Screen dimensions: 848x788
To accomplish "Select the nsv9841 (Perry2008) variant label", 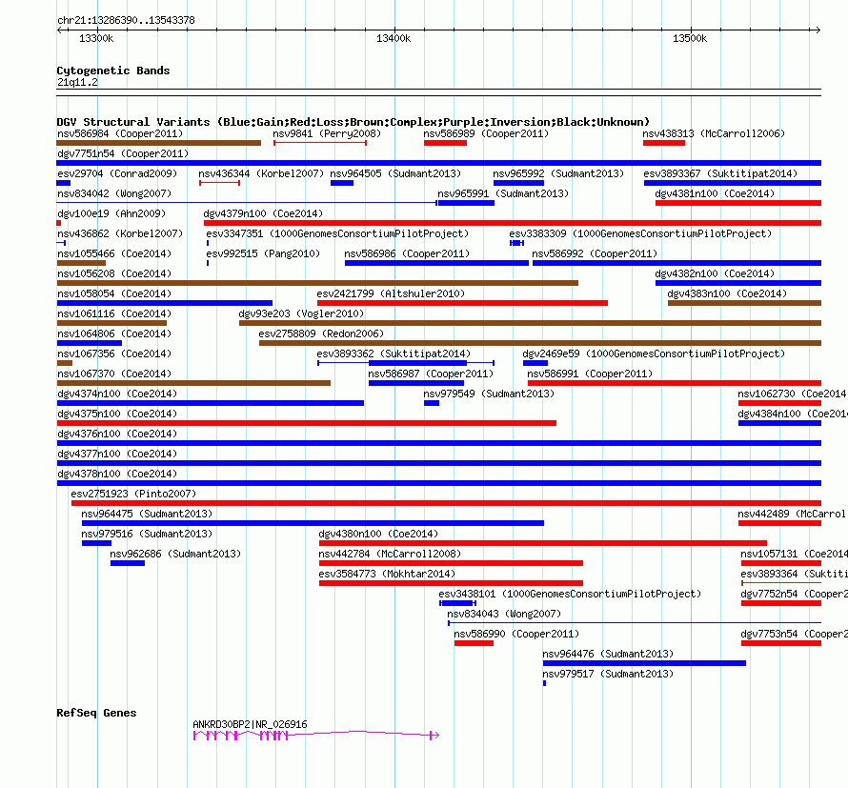I will (x=327, y=133).
